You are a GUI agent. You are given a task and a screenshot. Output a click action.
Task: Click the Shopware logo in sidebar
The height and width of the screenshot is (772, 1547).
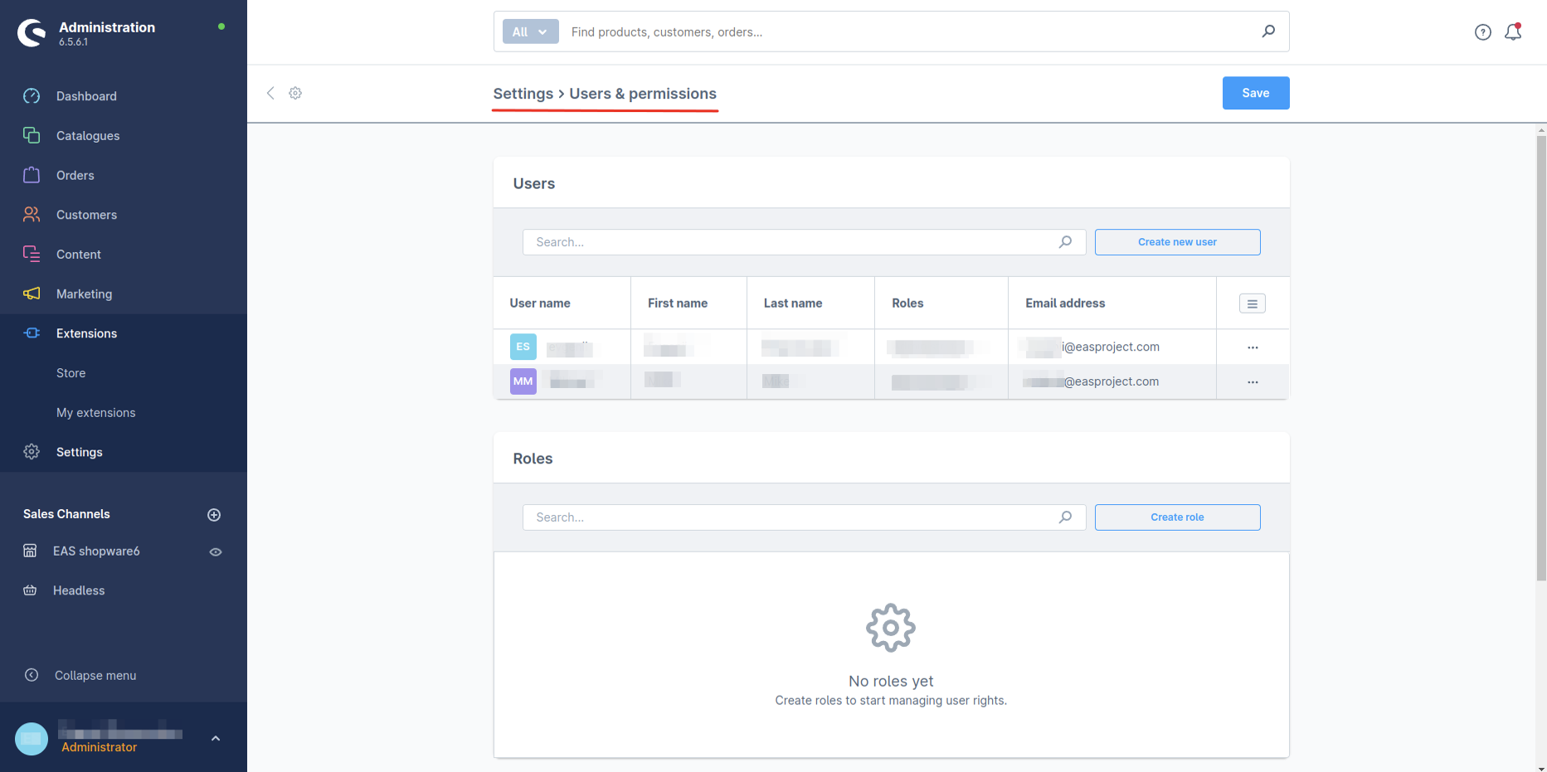click(x=32, y=33)
